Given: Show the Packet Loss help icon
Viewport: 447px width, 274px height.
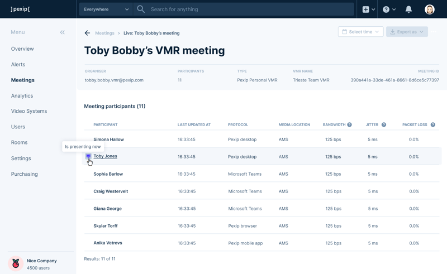Looking at the screenshot, I should click(432, 124).
